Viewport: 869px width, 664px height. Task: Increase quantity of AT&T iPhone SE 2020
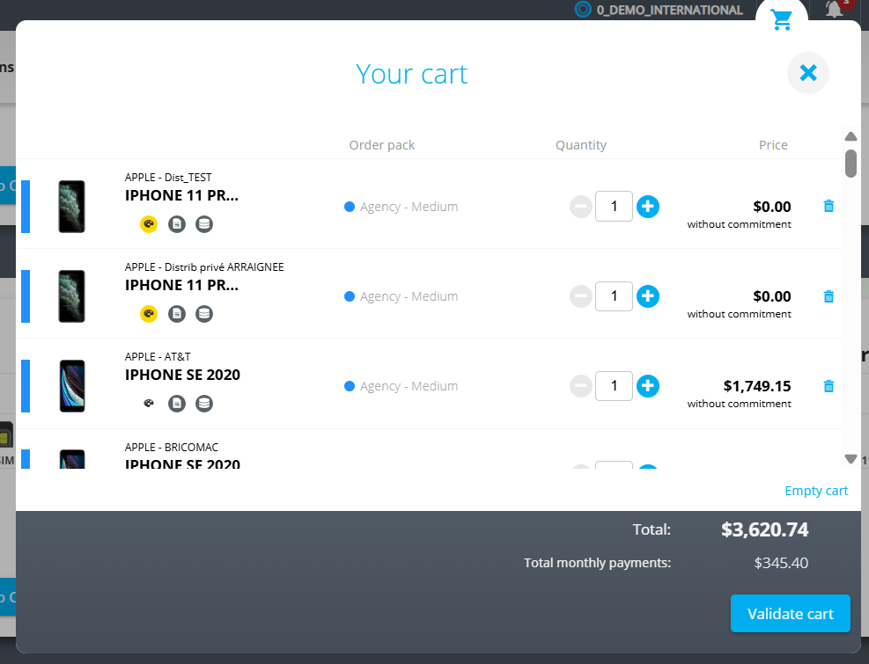[x=648, y=386]
